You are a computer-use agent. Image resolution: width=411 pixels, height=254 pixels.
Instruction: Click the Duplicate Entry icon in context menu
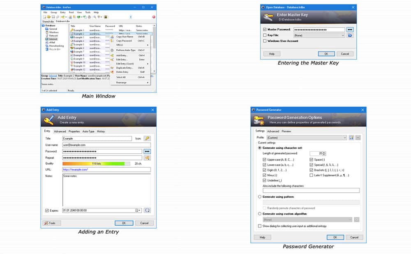(x=112, y=68)
